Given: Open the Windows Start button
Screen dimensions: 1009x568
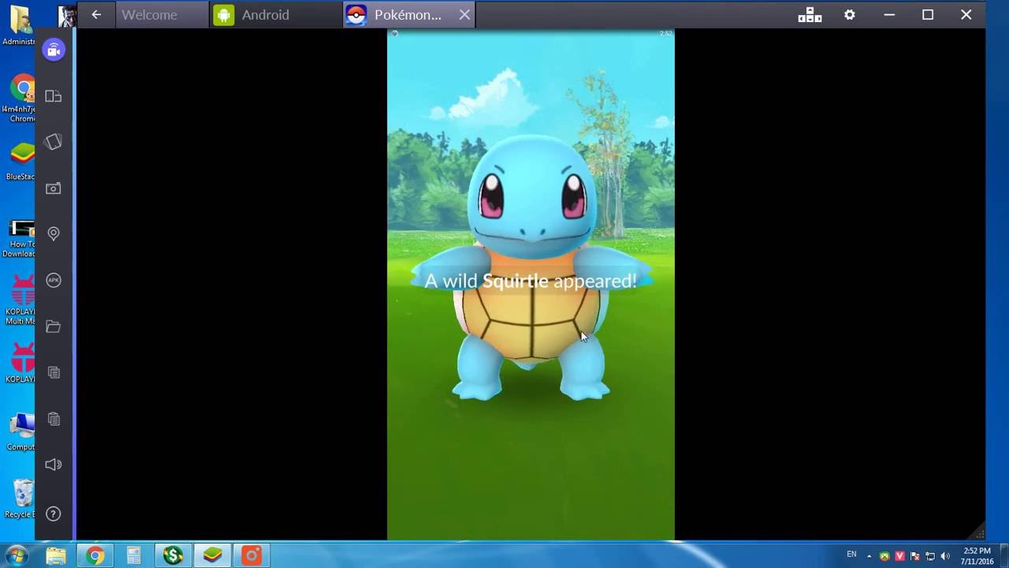Looking at the screenshot, I should [x=17, y=555].
